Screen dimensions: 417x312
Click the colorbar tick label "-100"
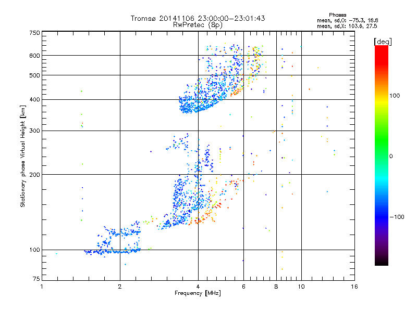pos(397,217)
